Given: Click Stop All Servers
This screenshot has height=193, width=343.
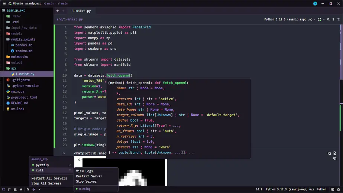Looking at the screenshot, I should tap(51, 184).
